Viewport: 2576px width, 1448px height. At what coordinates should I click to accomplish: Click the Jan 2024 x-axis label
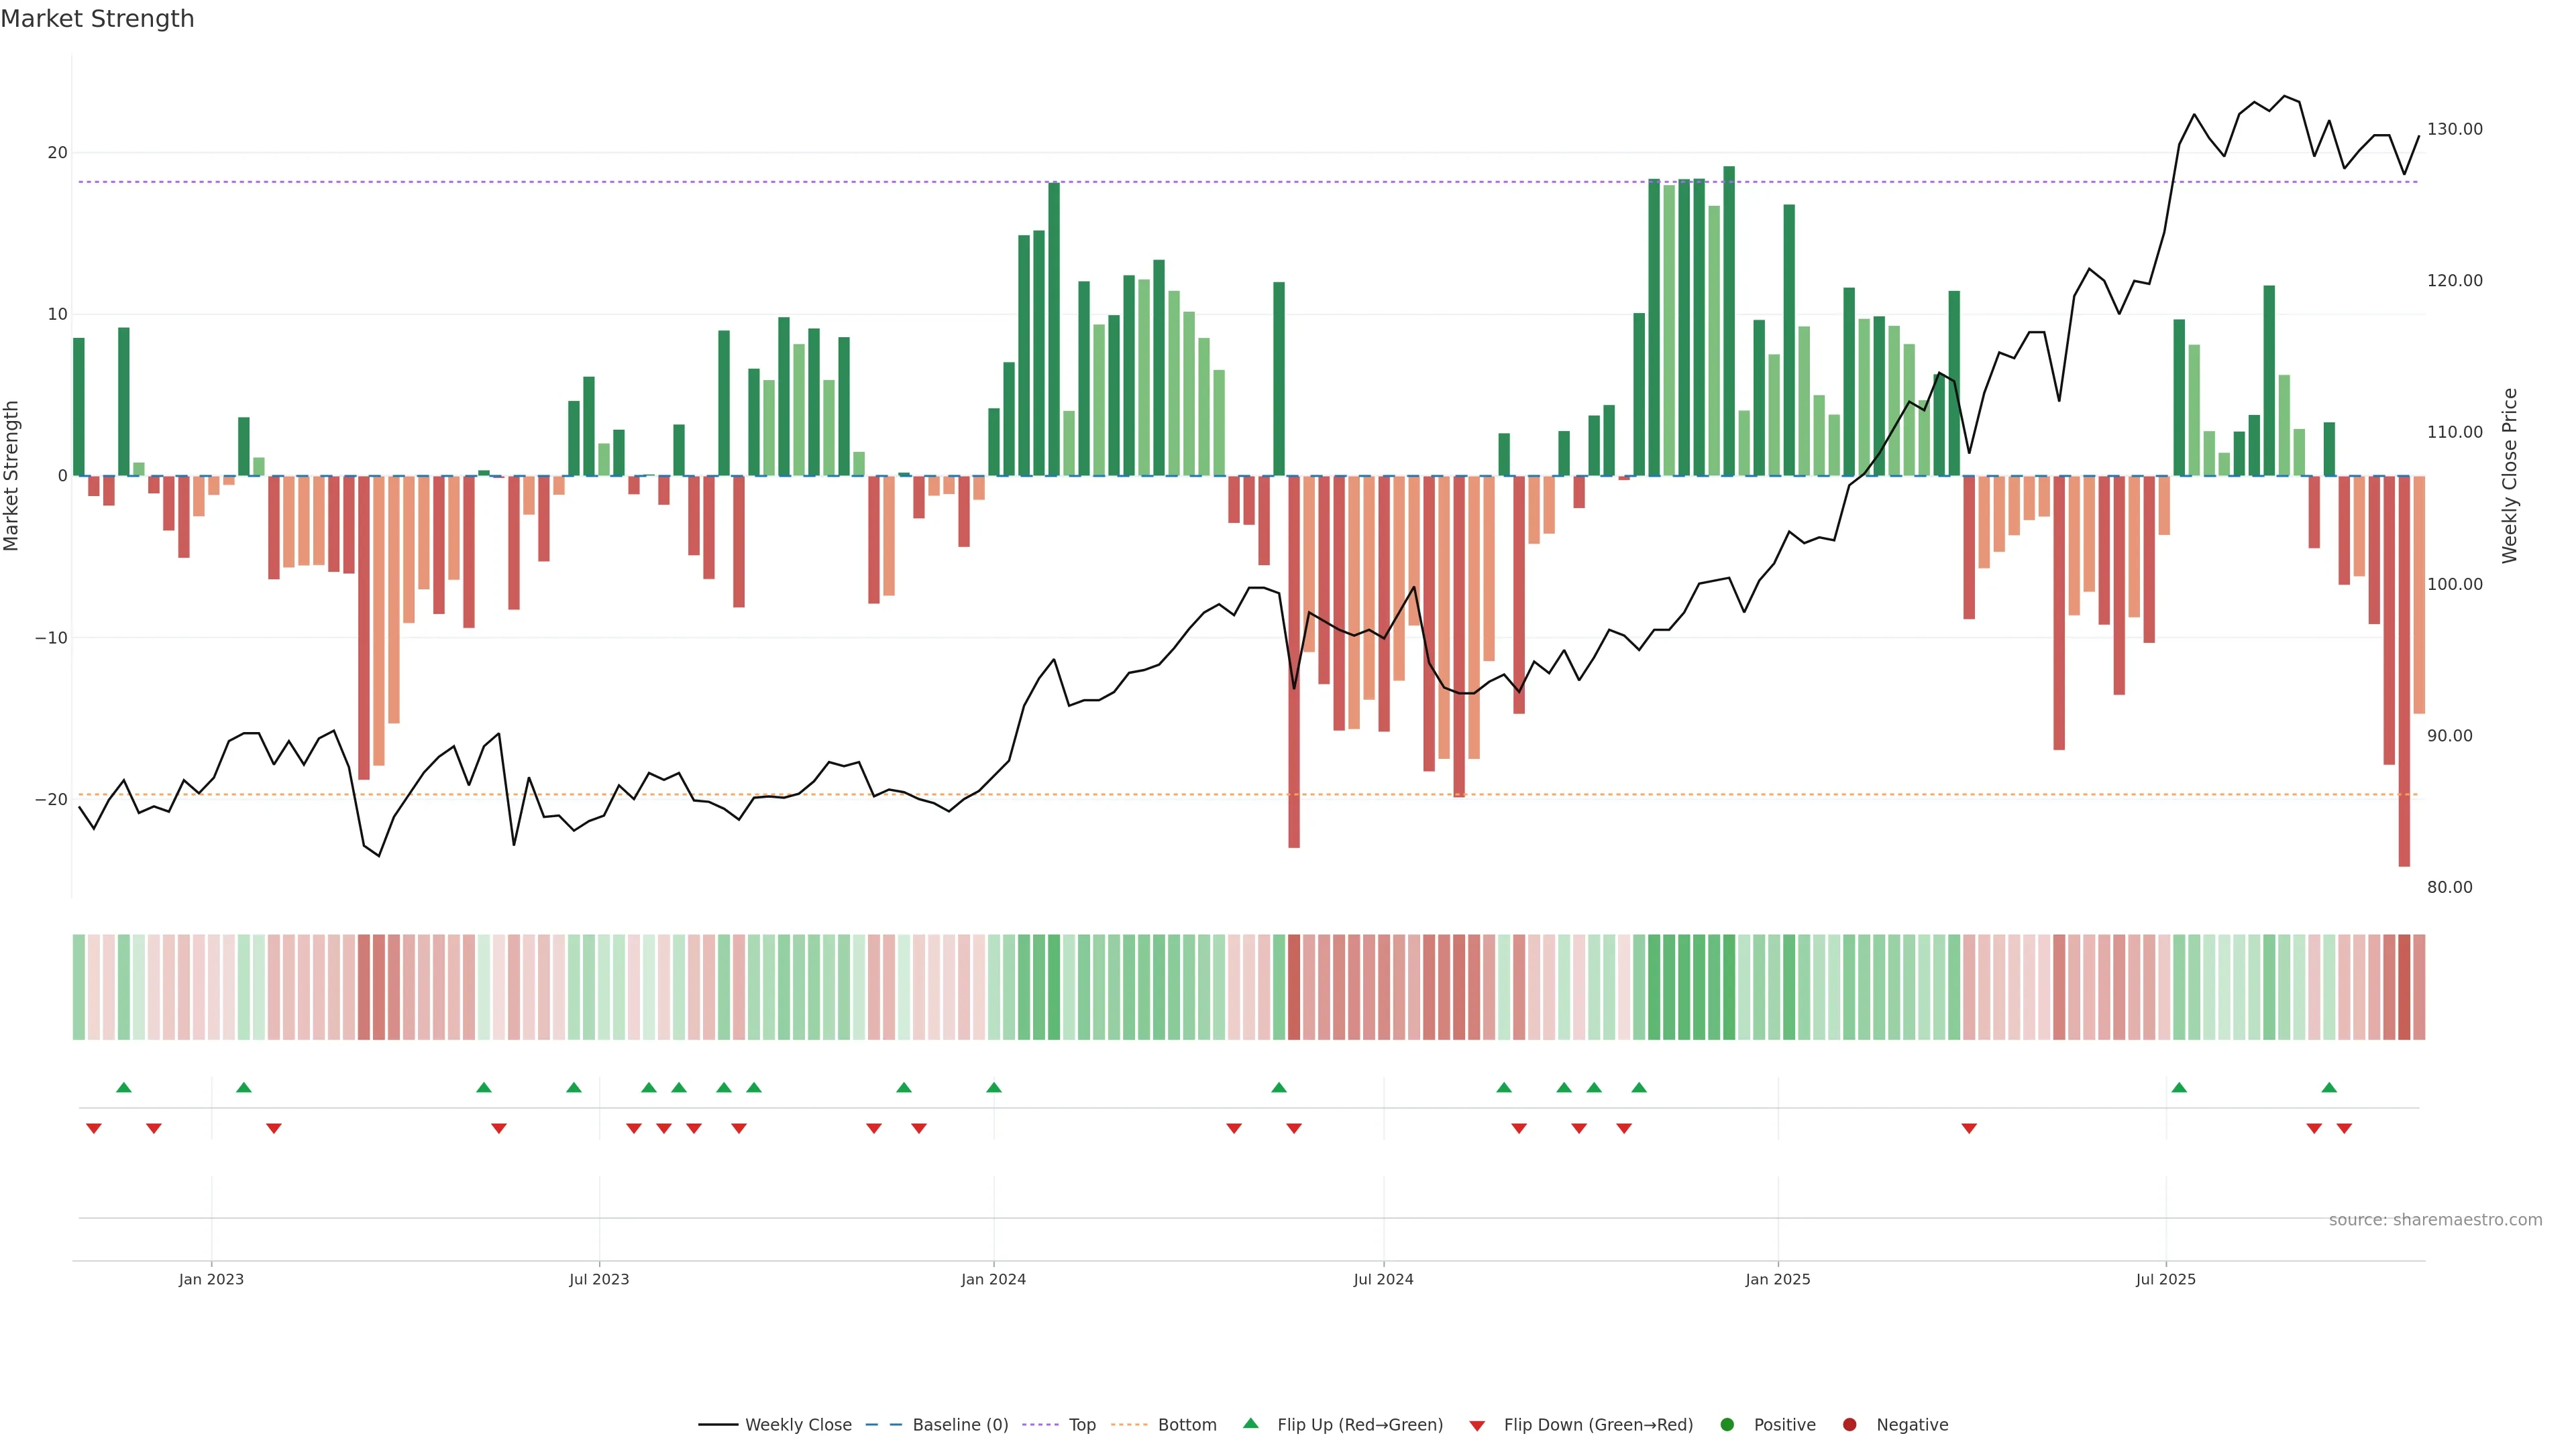tap(993, 1279)
